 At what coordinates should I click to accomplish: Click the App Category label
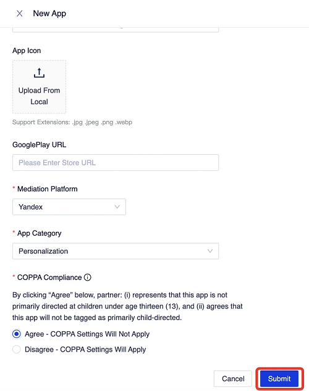pyautogui.click(x=39, y=233)
